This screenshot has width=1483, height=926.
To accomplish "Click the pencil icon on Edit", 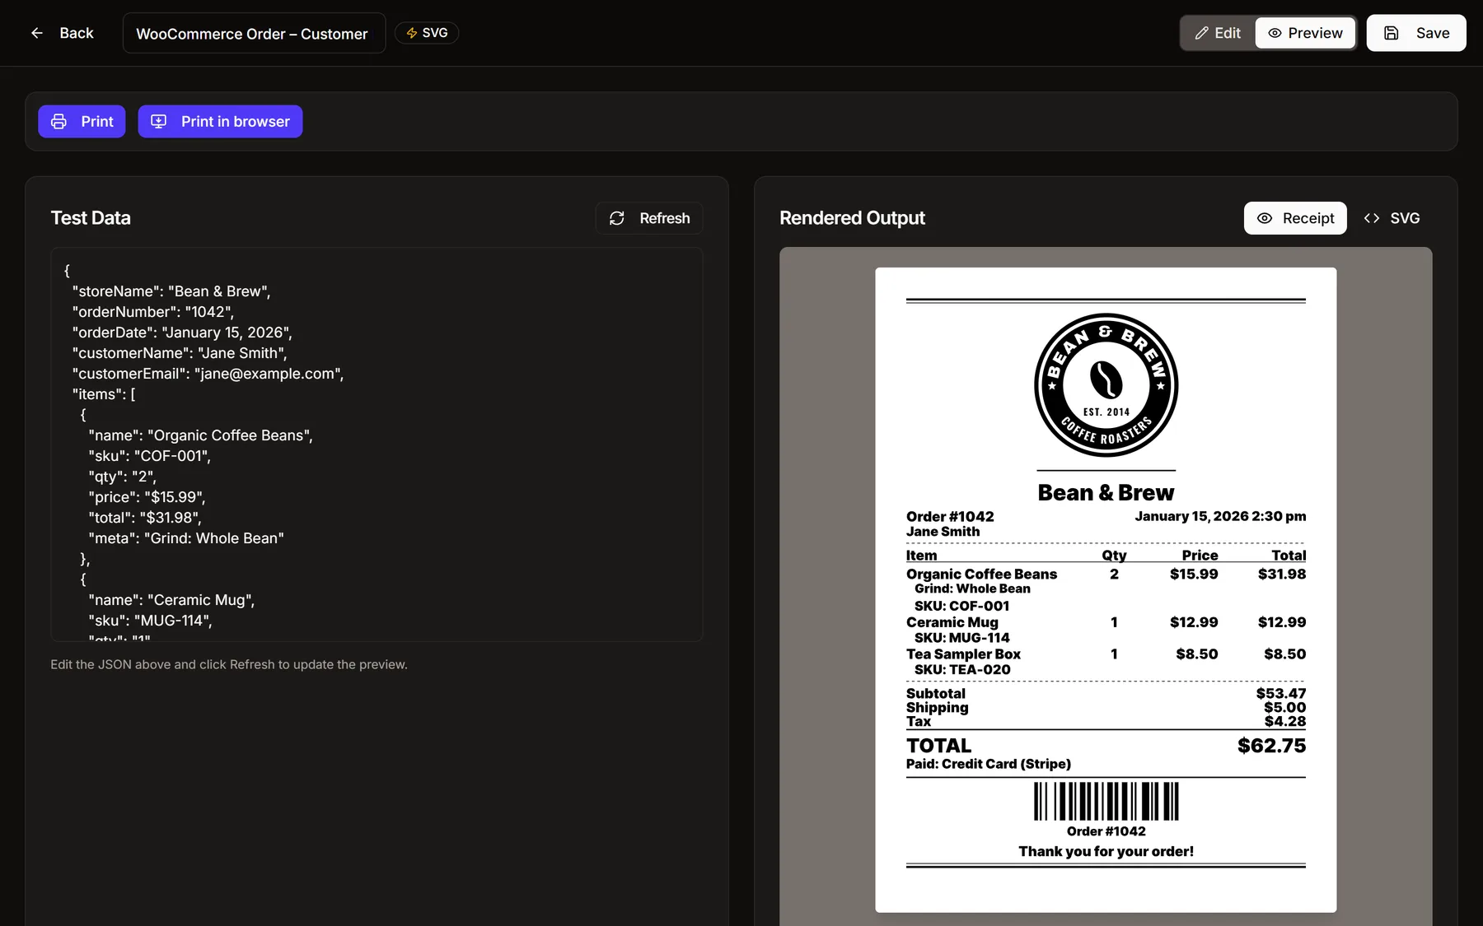I will click(1202, 33).
